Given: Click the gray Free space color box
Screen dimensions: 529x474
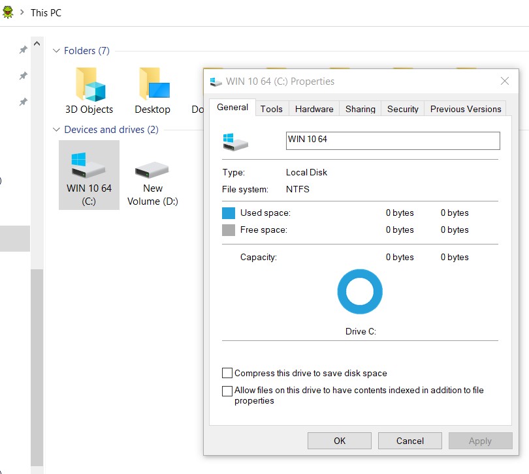Looking at the screenshot, I should click(x=229, y=230).
